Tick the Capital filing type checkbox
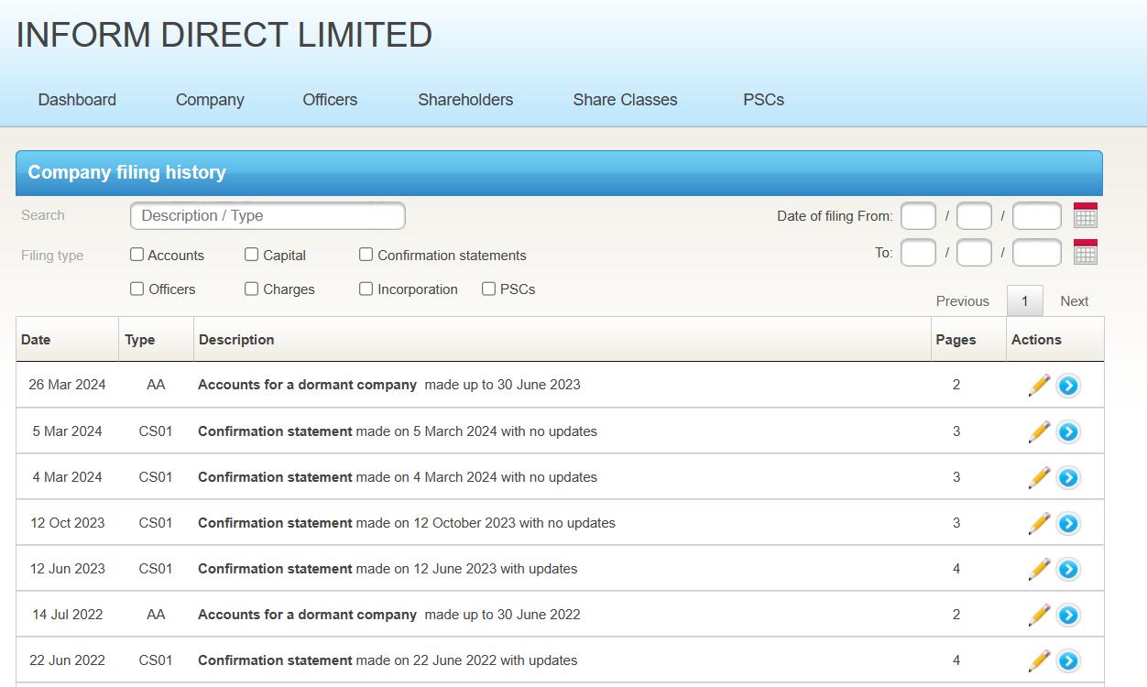Viewport: 1147px width, 687px height. click(x=252, y=255)
